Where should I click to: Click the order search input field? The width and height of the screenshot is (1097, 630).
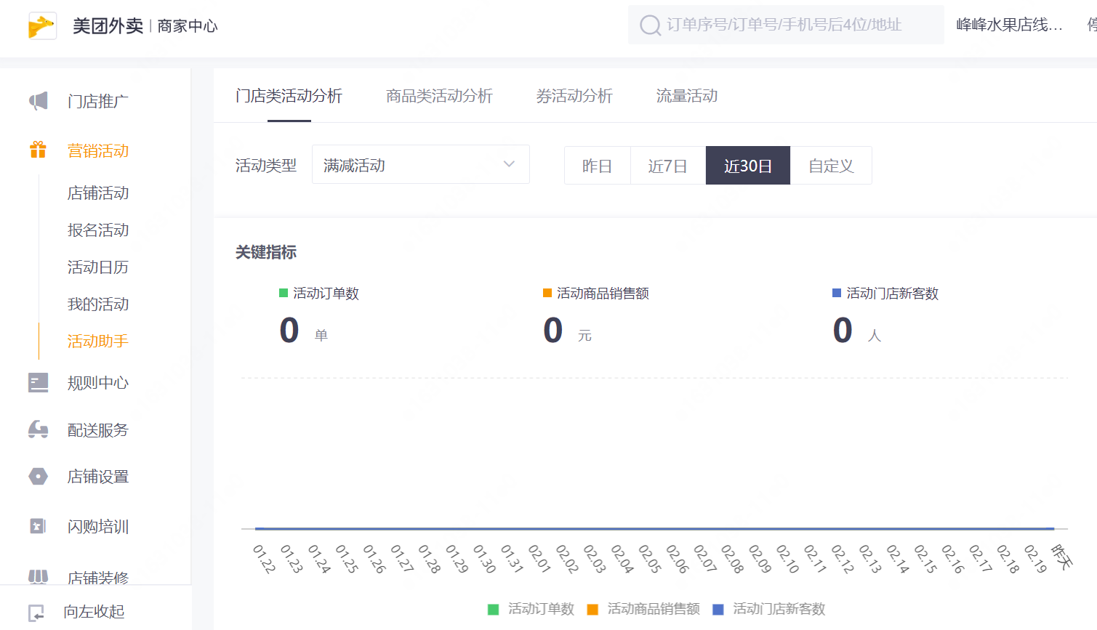pos(786,25)
